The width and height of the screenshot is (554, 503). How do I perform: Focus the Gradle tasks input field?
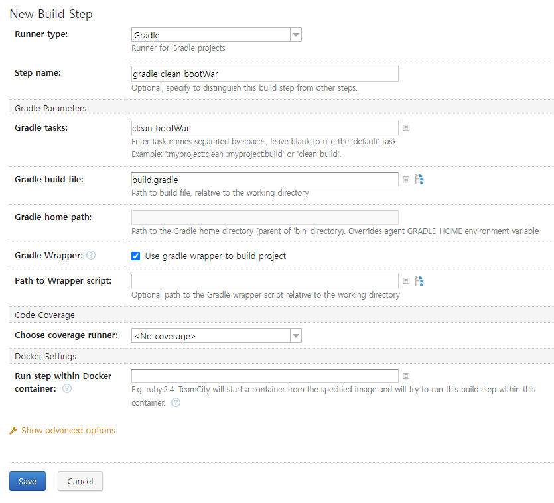point(265,128)
